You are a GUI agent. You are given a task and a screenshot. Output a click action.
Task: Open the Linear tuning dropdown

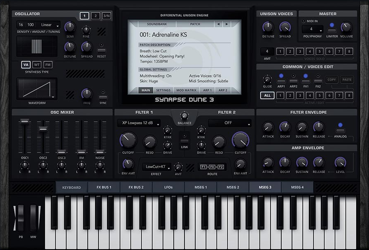pyautogui.click(x=50, y=25)
